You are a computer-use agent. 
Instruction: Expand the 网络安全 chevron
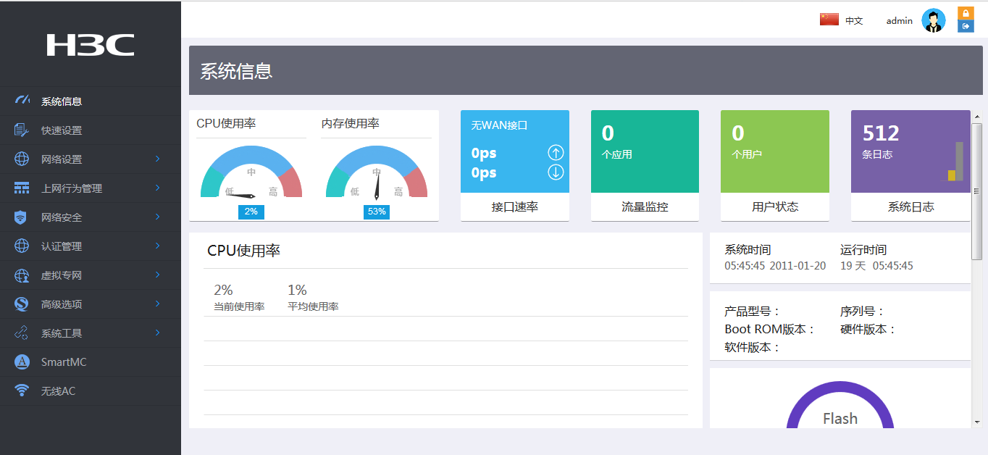pos(157,217)
